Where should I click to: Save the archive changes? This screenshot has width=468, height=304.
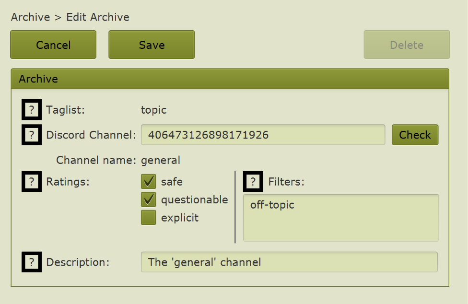pos(152,45)
